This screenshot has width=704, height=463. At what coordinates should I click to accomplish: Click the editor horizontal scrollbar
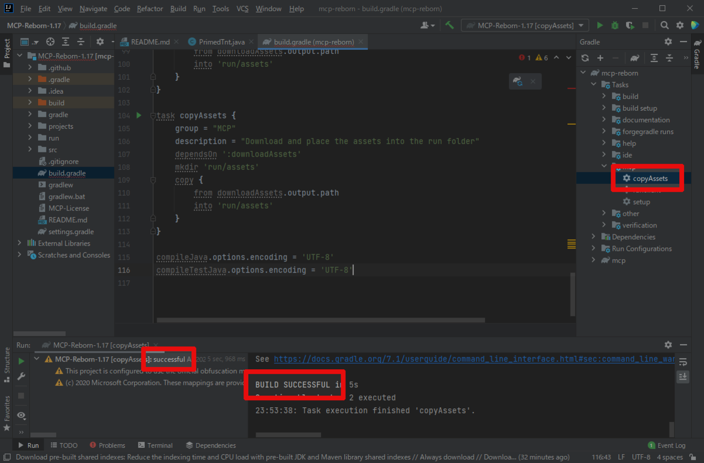point(320,320)
